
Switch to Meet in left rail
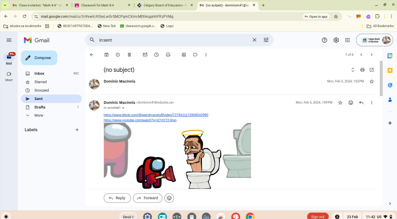pos(9,76)
